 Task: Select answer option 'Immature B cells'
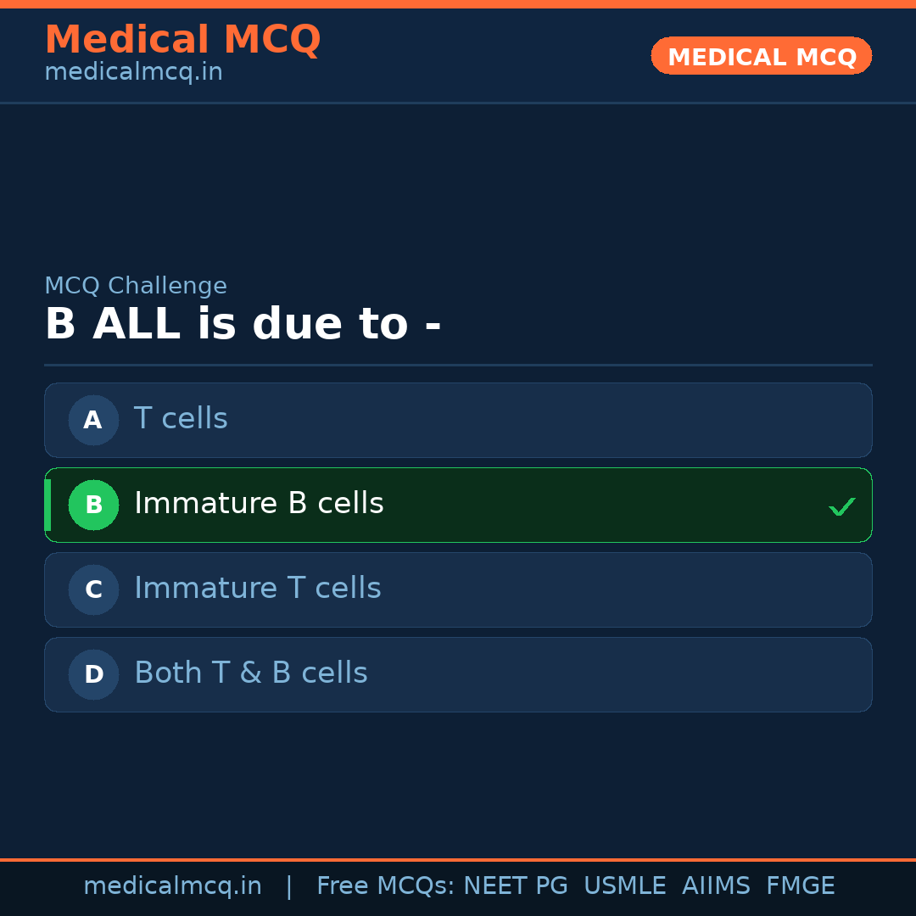(x=458, y=505)
